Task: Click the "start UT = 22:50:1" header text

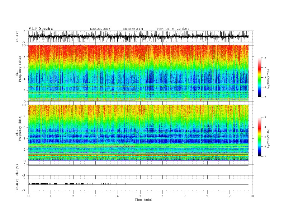Action: pyautogui.click(x=173, y=29)
